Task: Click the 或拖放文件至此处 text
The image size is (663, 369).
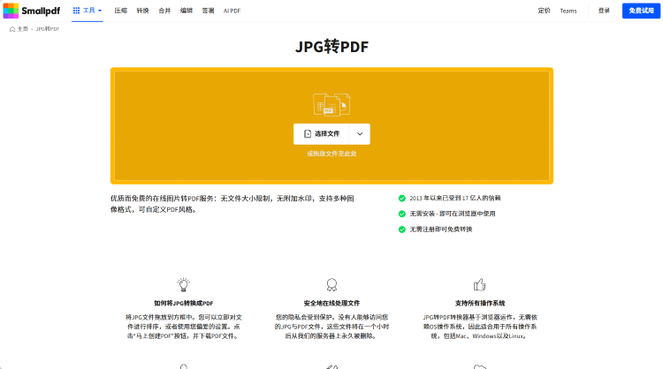Action: pos(331,154)
